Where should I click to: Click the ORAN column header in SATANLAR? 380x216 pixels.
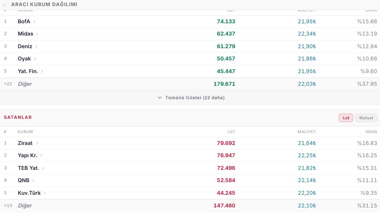(x=371, y=132)
